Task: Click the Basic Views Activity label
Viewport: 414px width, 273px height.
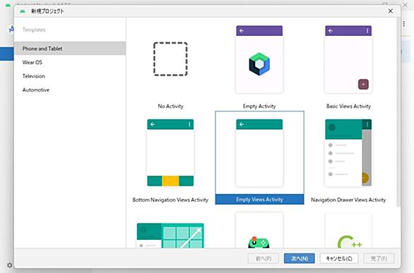Action: (348, 107)
